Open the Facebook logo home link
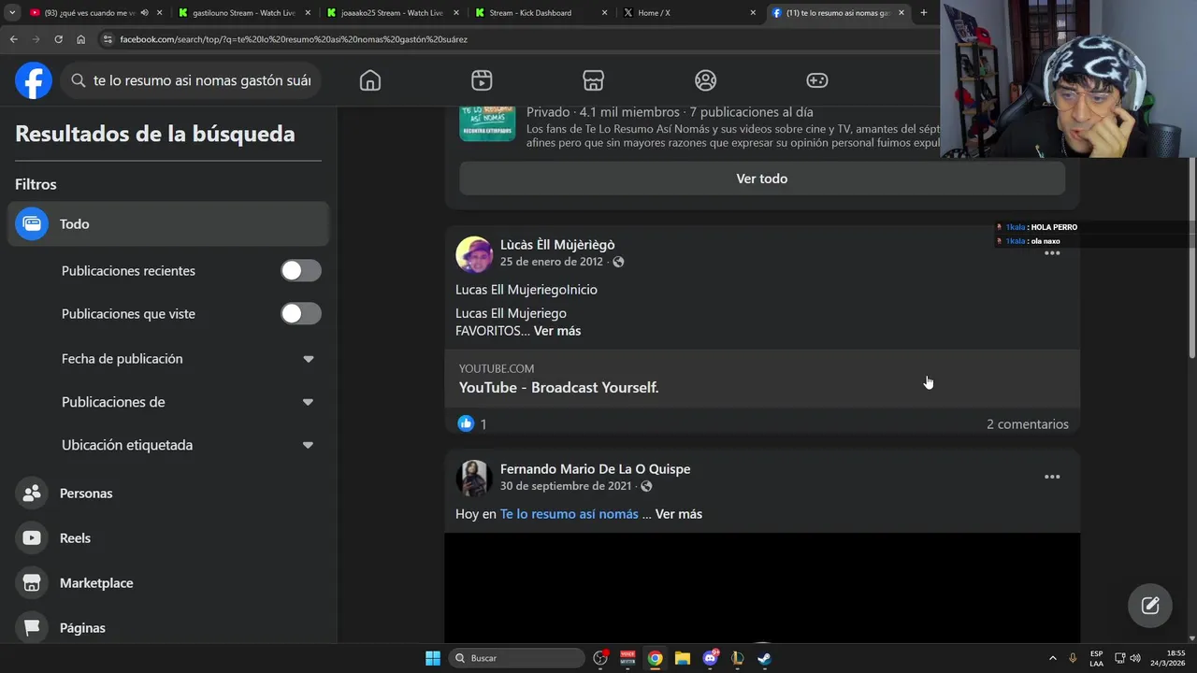 tap(34, 80)
